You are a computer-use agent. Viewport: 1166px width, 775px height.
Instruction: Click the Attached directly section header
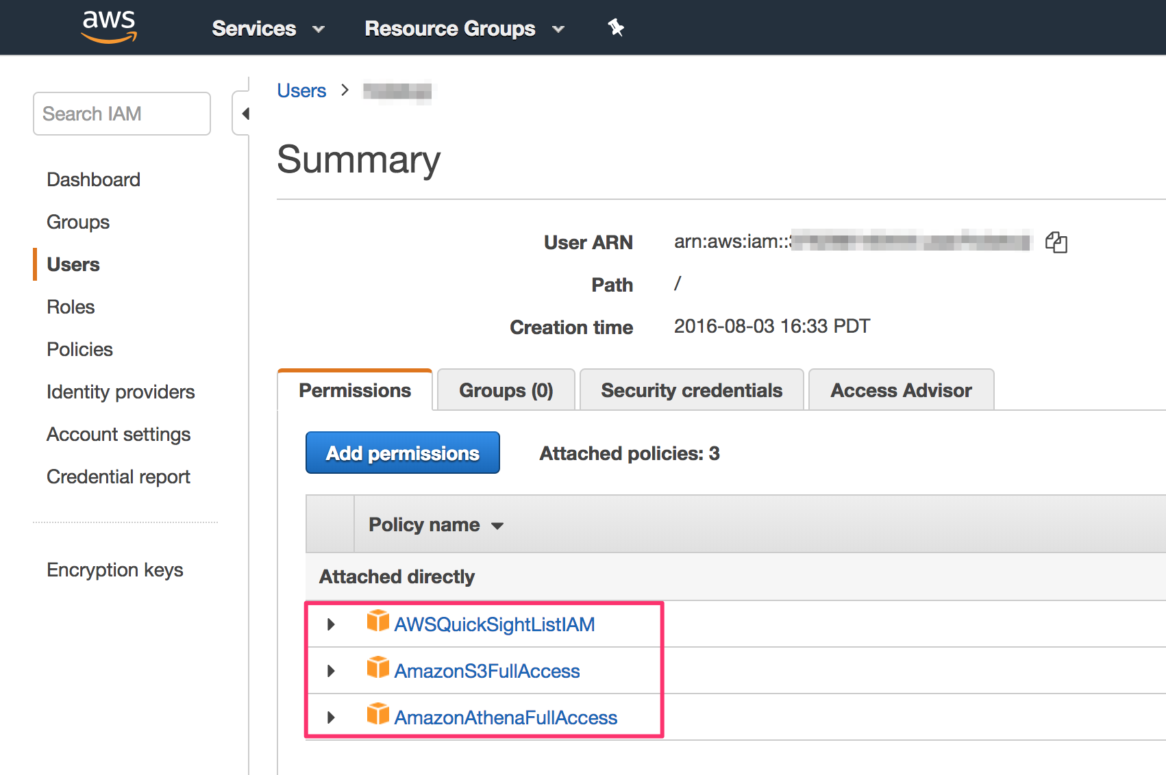(397, 576)
